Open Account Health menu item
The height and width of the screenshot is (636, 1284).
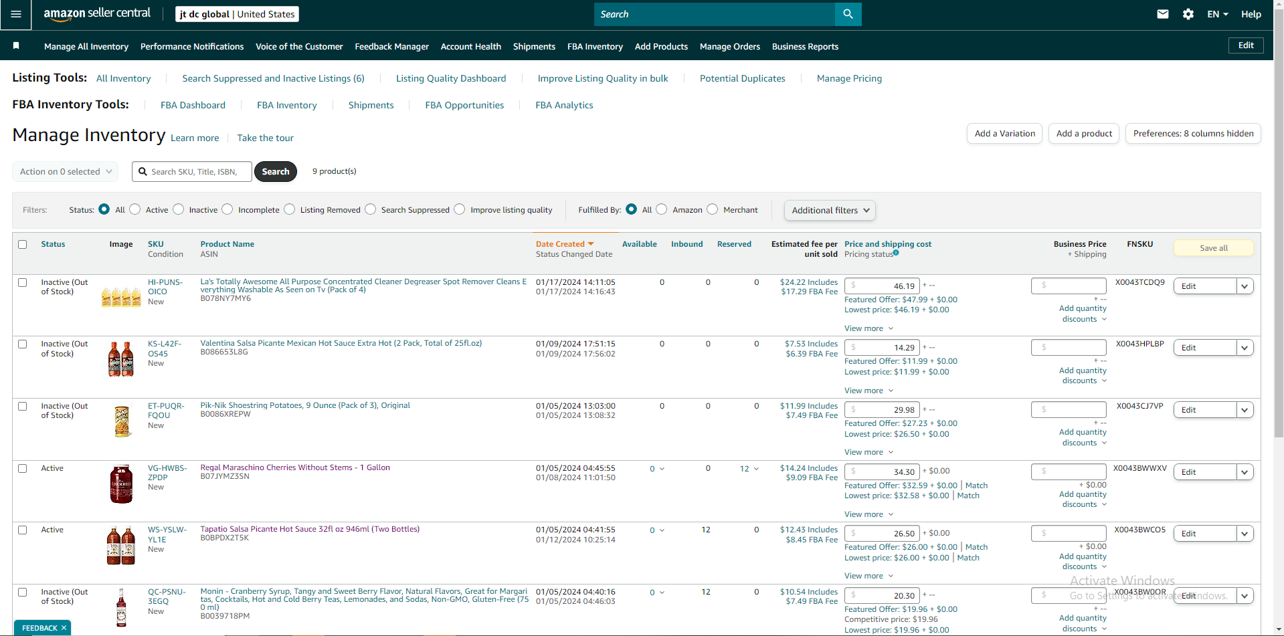471,46
